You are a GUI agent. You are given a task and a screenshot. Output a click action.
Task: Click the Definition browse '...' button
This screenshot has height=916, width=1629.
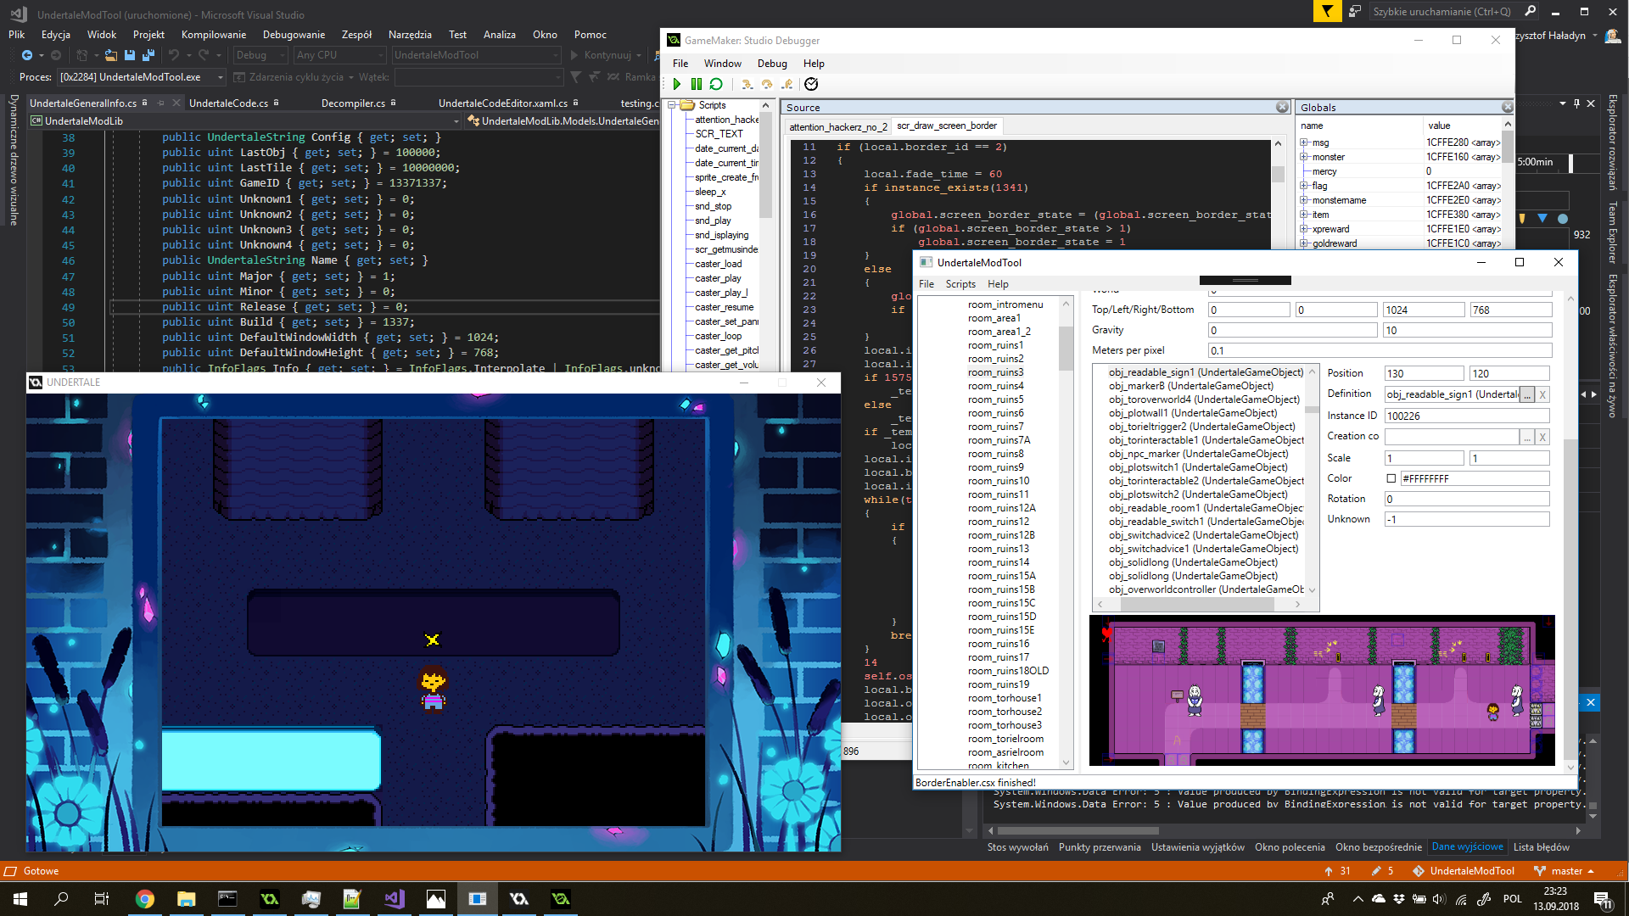1527,394
